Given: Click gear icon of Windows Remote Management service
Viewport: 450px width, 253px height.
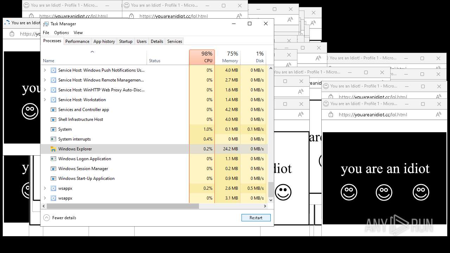Looking at the screenshot, I should tap(53, 80).
